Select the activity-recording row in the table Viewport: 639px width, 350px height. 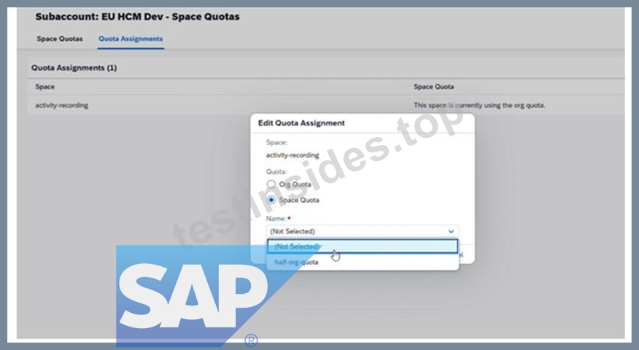coord(325,105)
